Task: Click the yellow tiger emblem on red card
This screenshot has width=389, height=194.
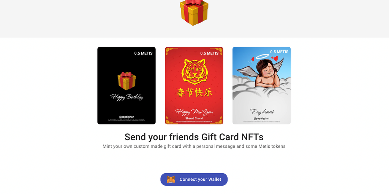Action: pos(194,72)
